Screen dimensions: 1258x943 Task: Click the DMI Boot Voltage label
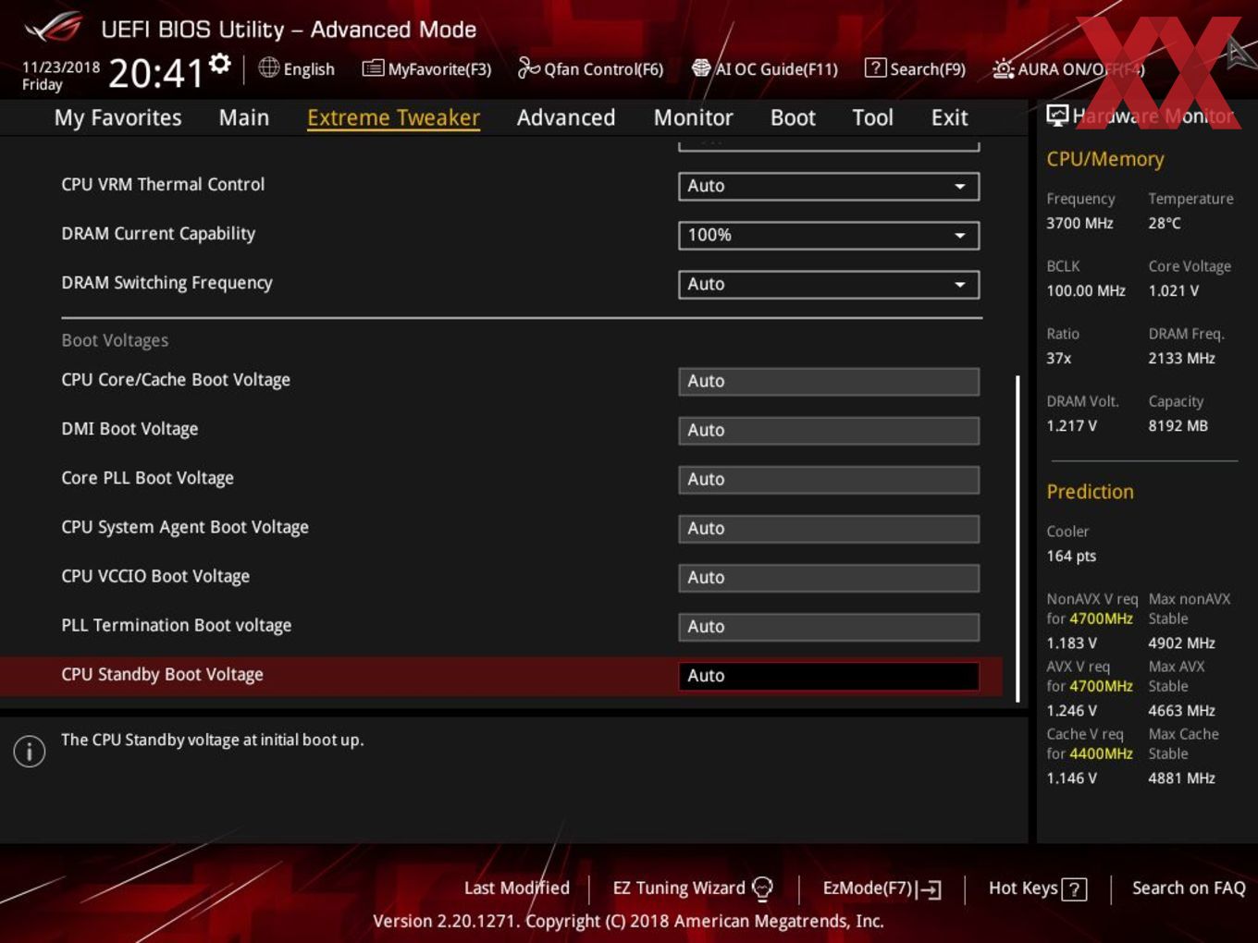coord(129,428)
